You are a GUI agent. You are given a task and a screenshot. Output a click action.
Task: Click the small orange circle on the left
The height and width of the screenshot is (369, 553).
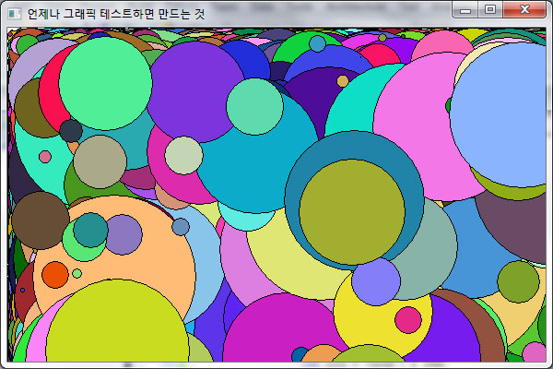pos(55,274)
